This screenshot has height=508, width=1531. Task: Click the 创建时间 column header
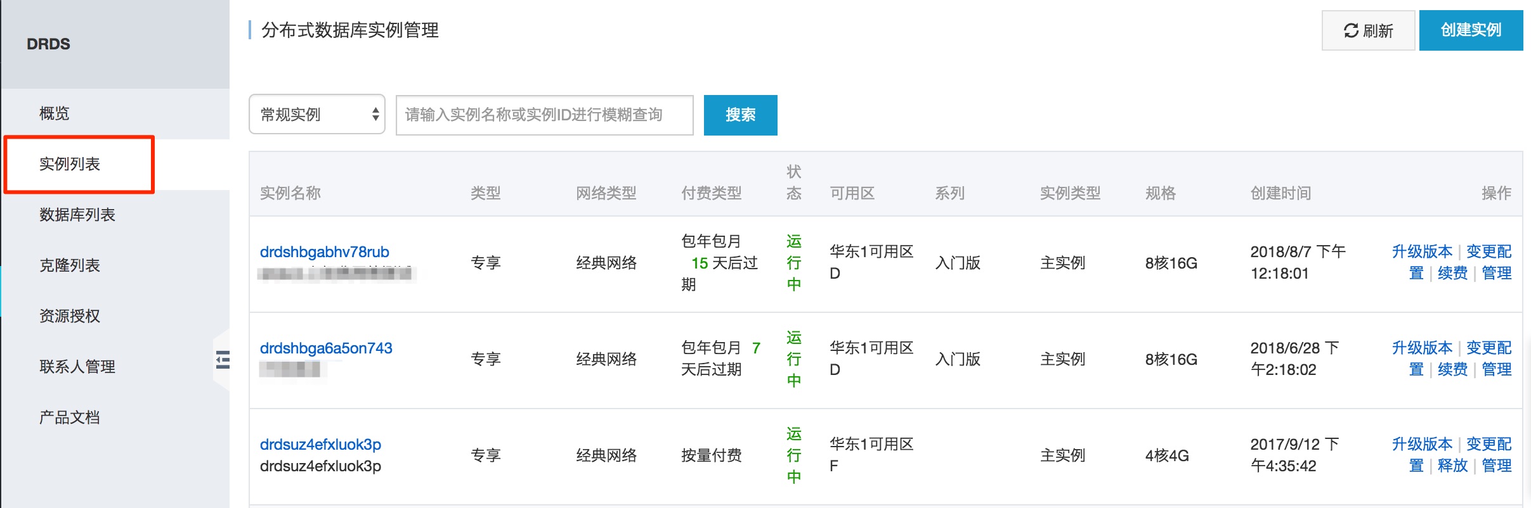coord(1280,193)
